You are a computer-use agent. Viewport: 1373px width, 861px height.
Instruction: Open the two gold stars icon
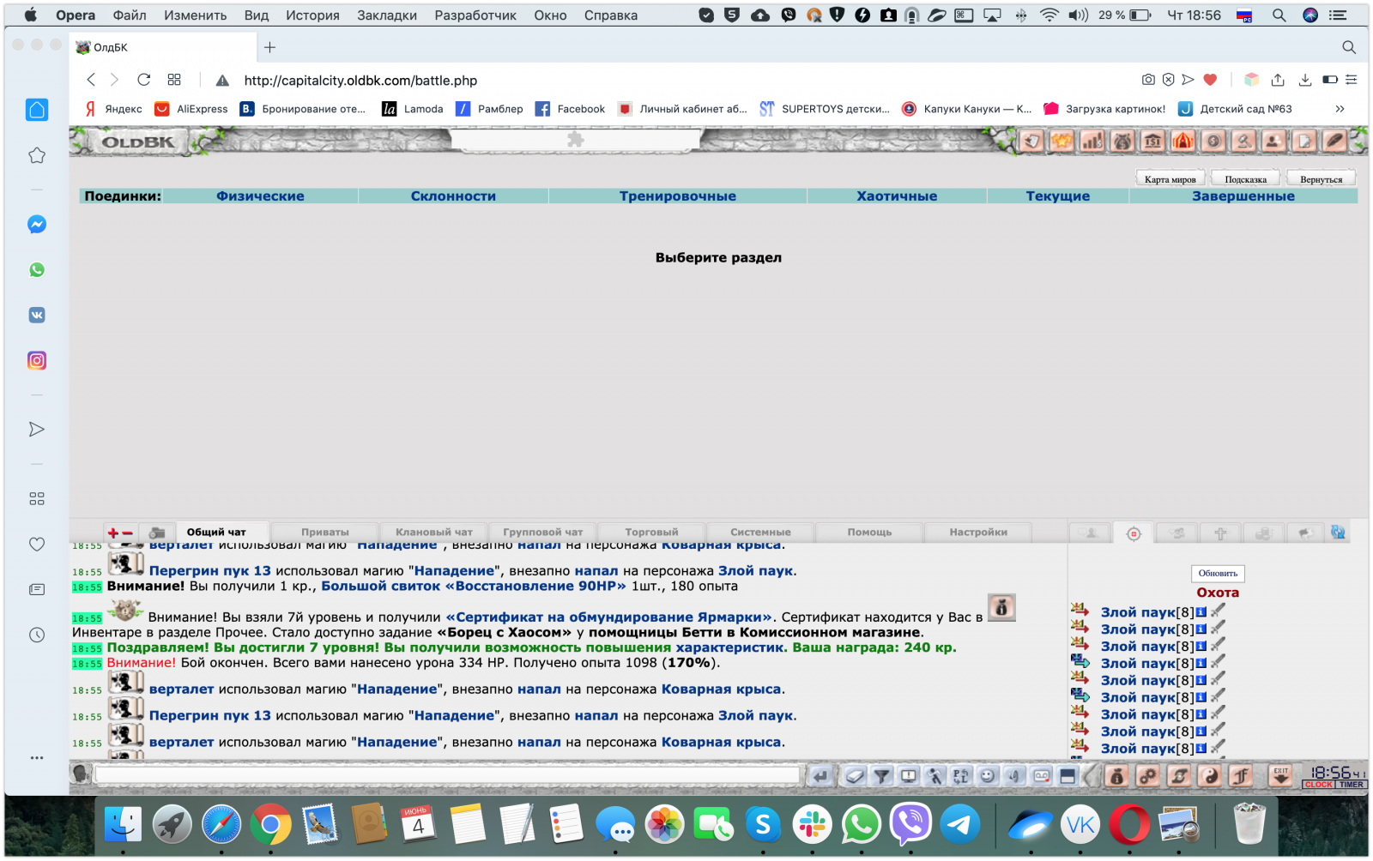1062,141
